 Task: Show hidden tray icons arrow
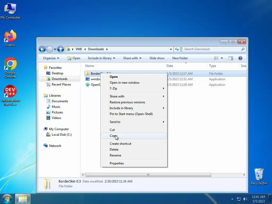point(232,199)
